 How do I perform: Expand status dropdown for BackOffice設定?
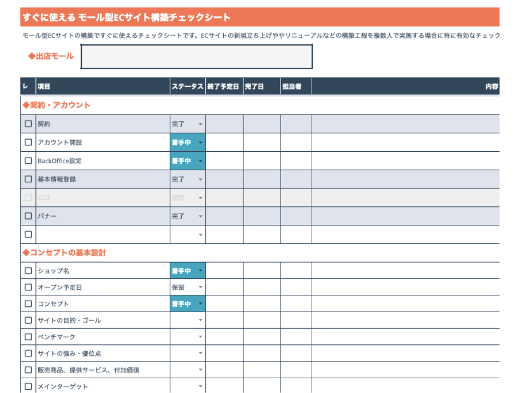click(x=200, y=161)
